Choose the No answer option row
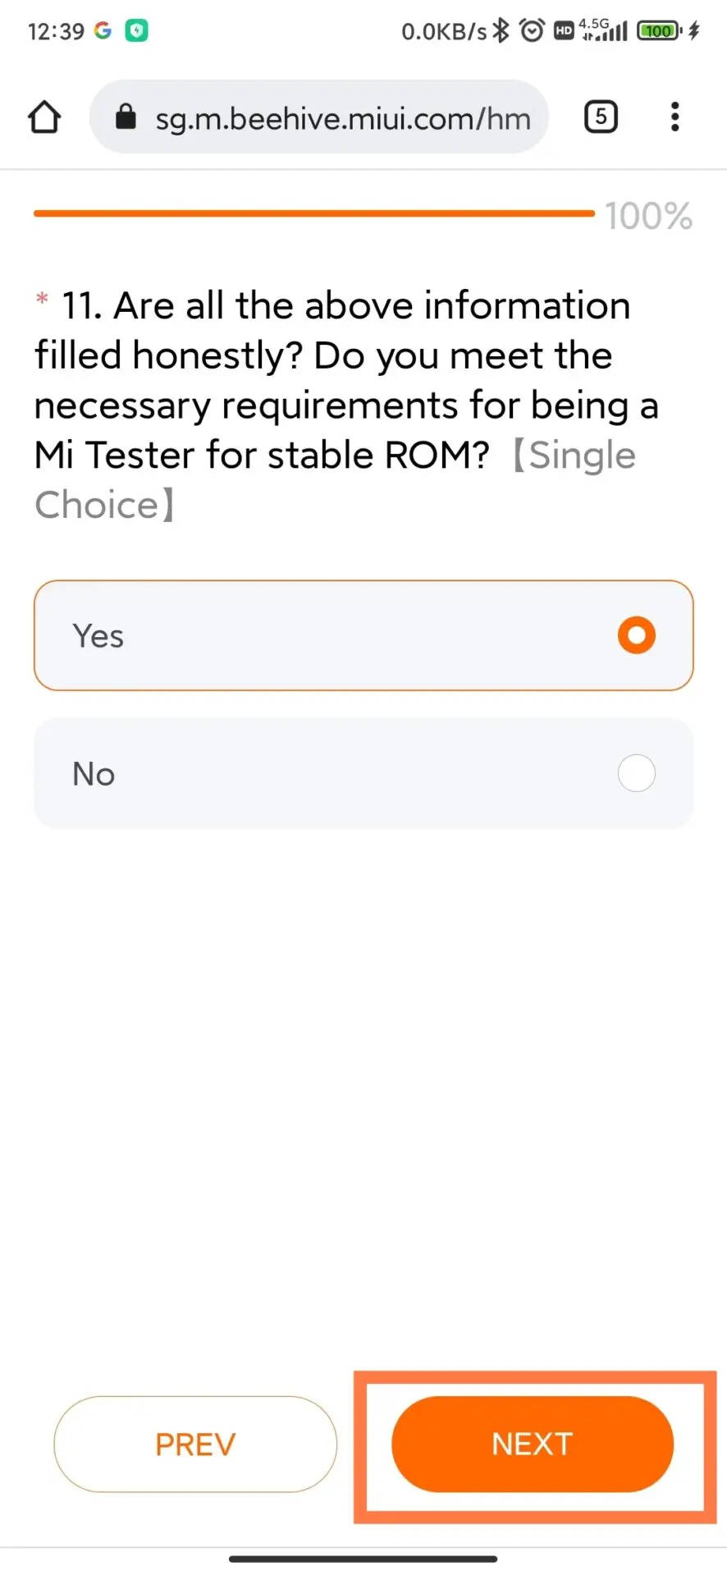The image size is (727, 1576). [x=363, y=773]
